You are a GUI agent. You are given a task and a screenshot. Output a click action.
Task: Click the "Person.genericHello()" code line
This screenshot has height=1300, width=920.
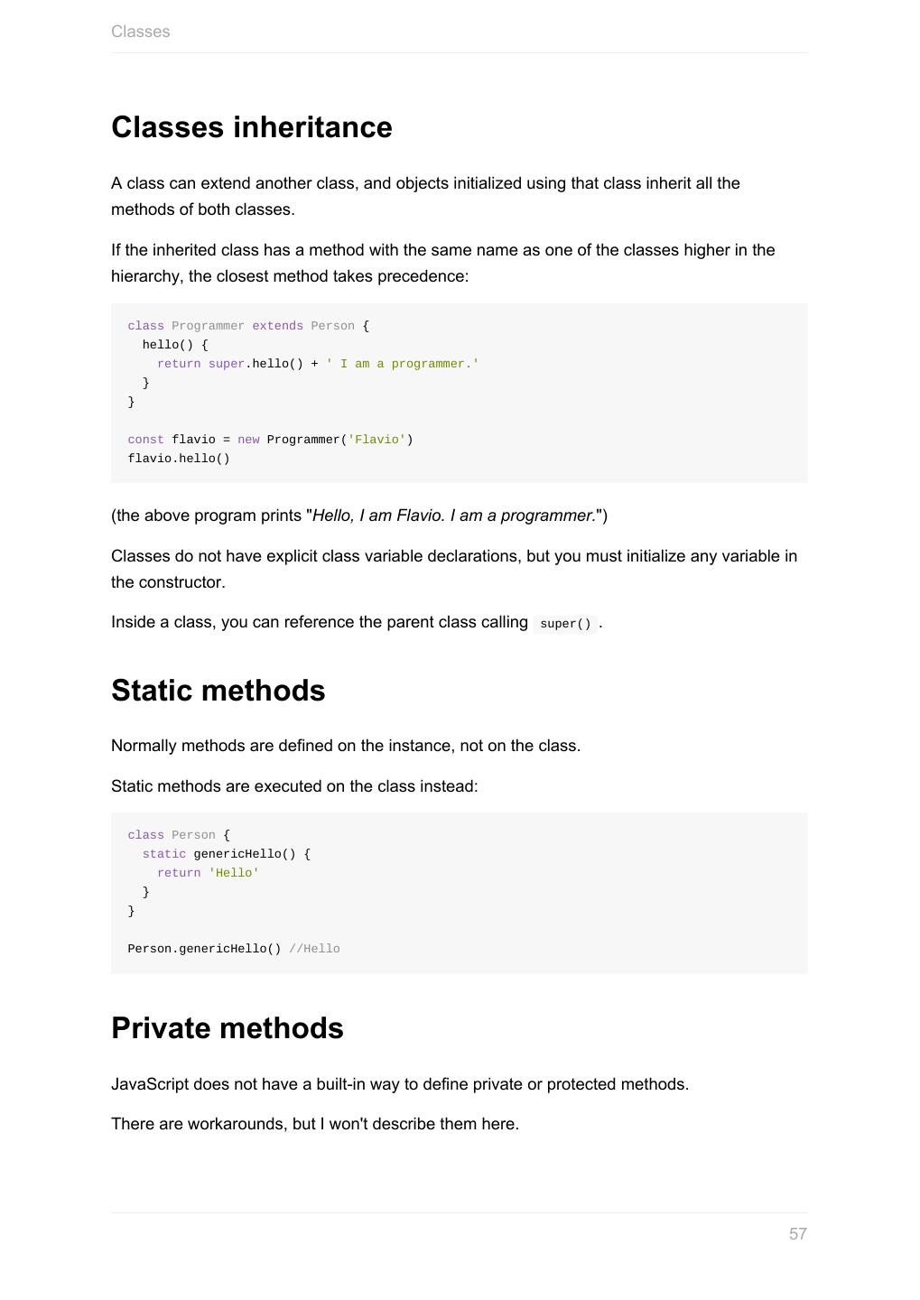click(x=204, y=949)
